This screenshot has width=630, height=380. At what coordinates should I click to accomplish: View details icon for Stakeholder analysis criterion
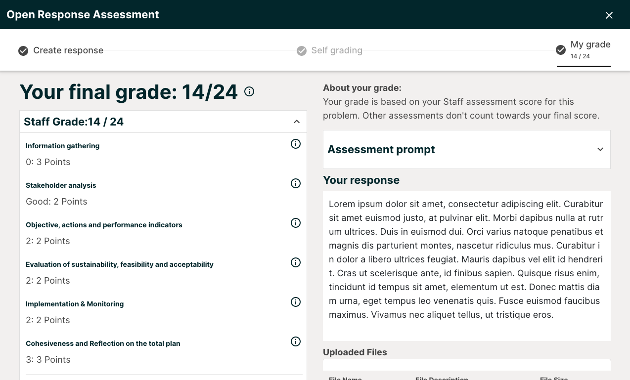[x=295, y=183]
